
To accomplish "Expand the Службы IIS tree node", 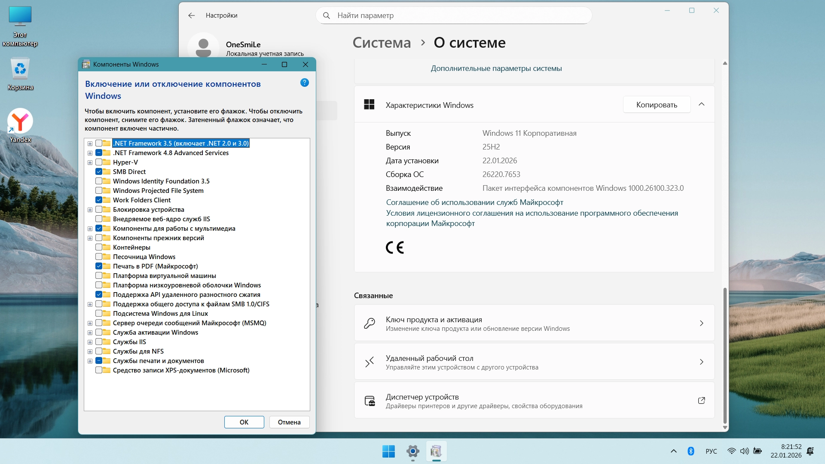I will pos(90,342).
